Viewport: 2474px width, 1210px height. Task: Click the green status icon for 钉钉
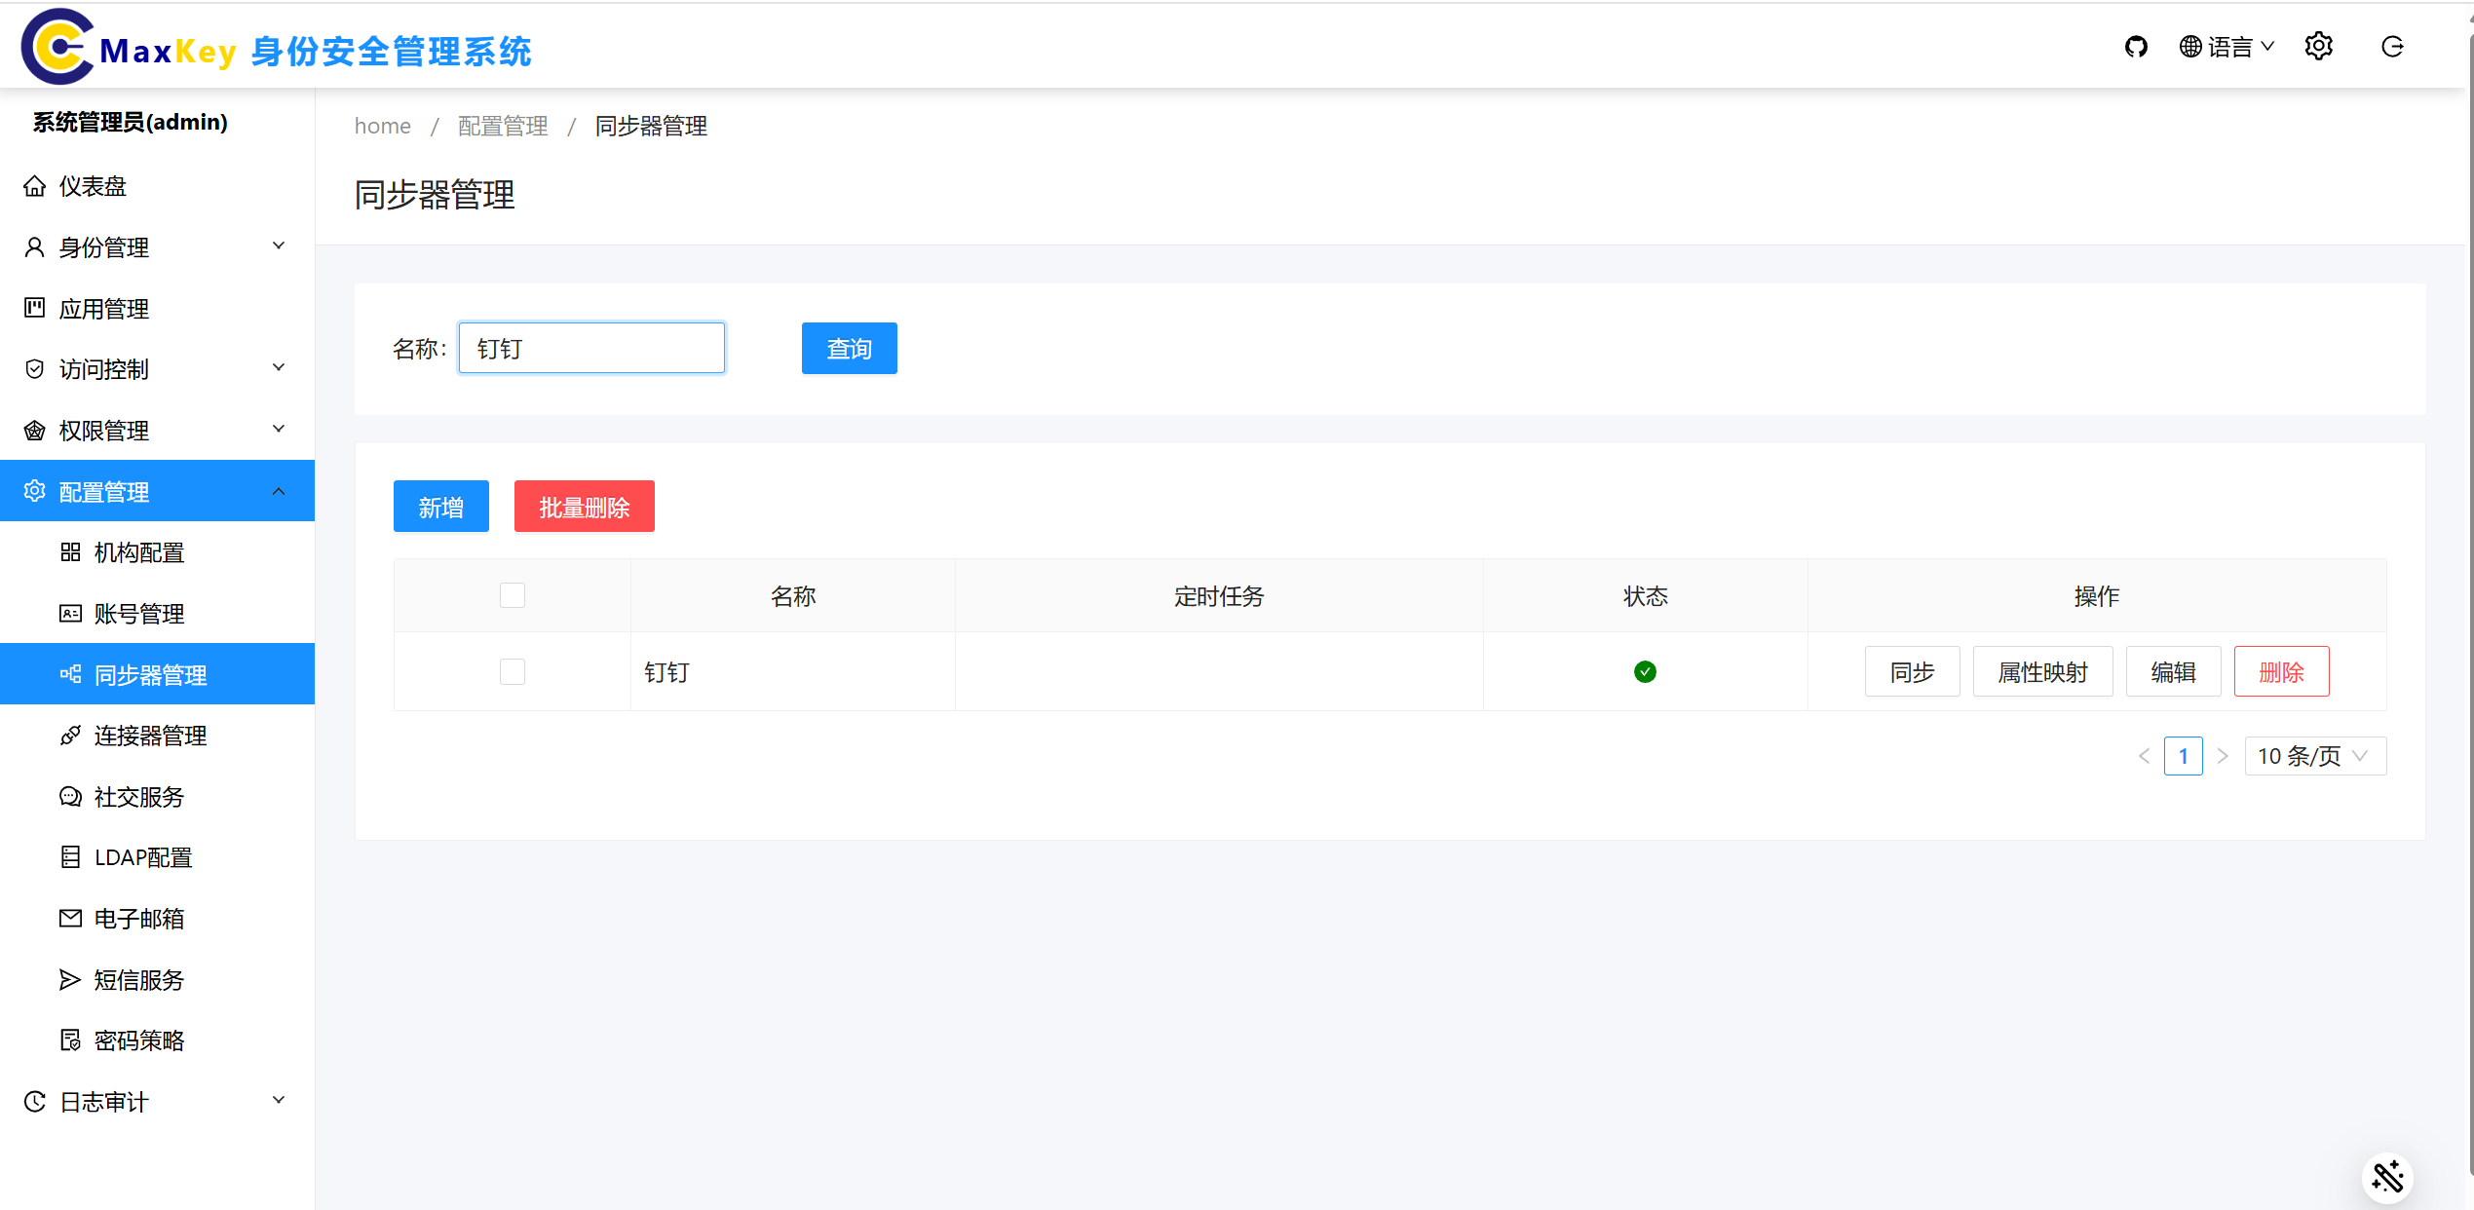pos(1645,672)
